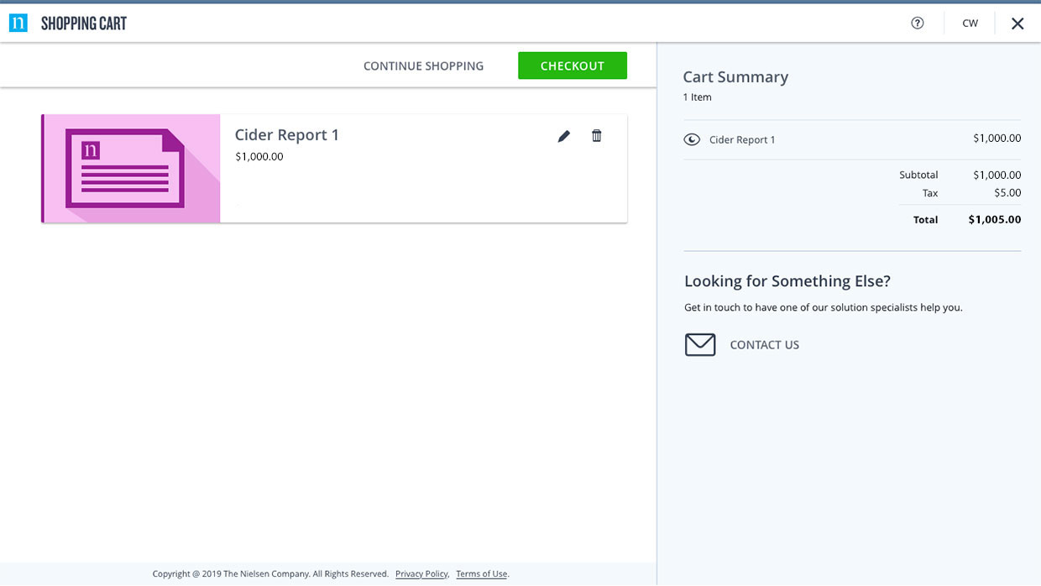The width and height of the screenshot is (1041, 586).
Task: Click the SHOPPING CART header title
Action: (x=84, y=24)
